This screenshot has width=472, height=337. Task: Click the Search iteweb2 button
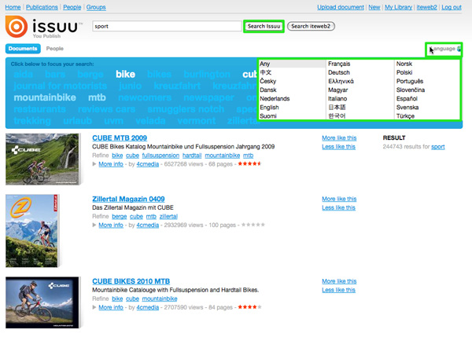click(x=311, y=26)
